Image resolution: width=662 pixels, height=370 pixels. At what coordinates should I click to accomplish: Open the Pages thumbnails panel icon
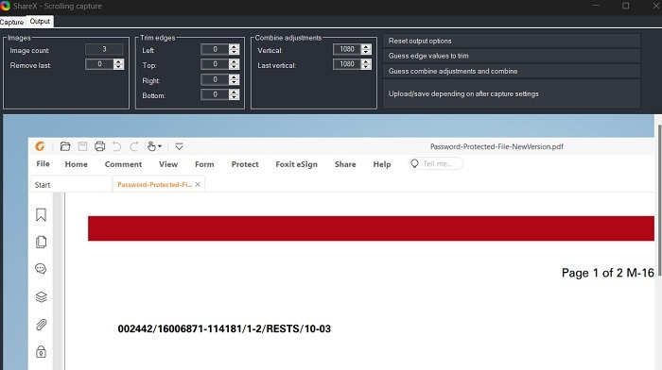pos(41,242)
